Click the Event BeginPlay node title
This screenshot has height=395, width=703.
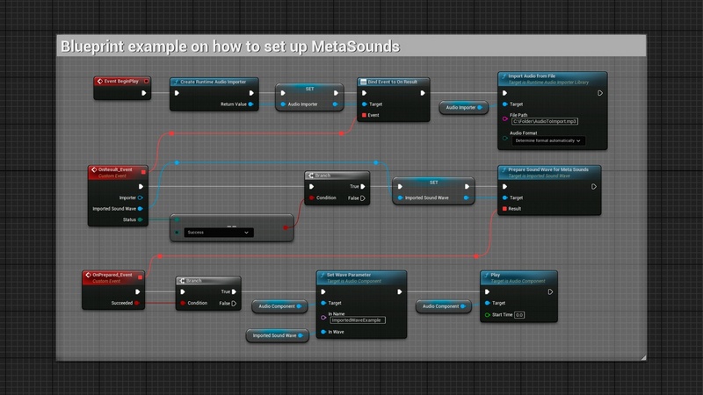121,82
